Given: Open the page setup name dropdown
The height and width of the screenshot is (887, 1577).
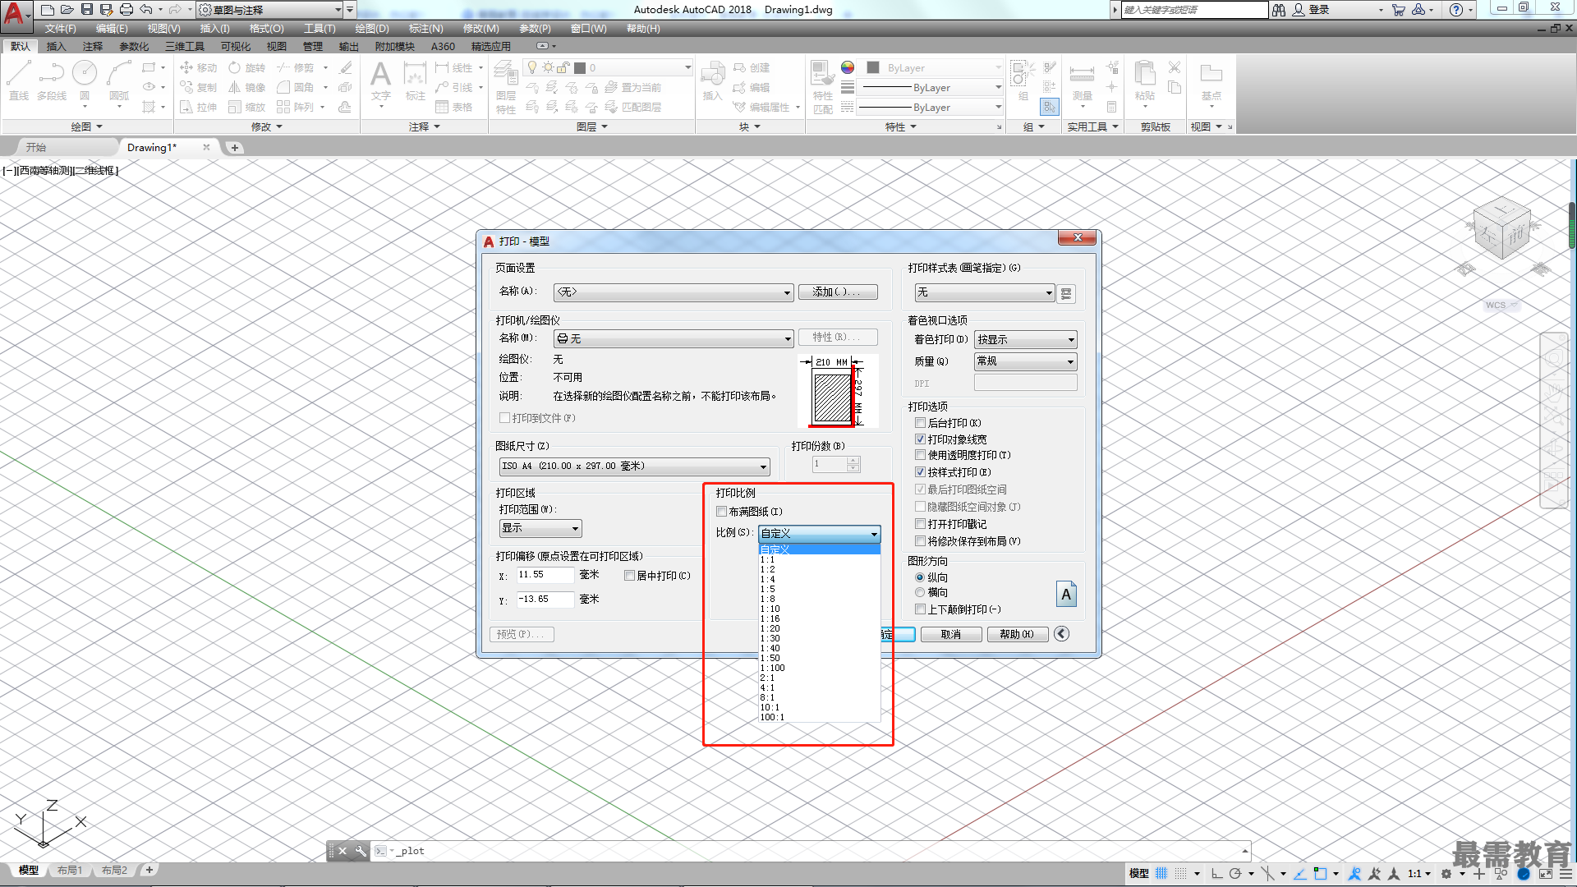Looking at the screenshot, I should pyautogui.click(x=674, y=292).
